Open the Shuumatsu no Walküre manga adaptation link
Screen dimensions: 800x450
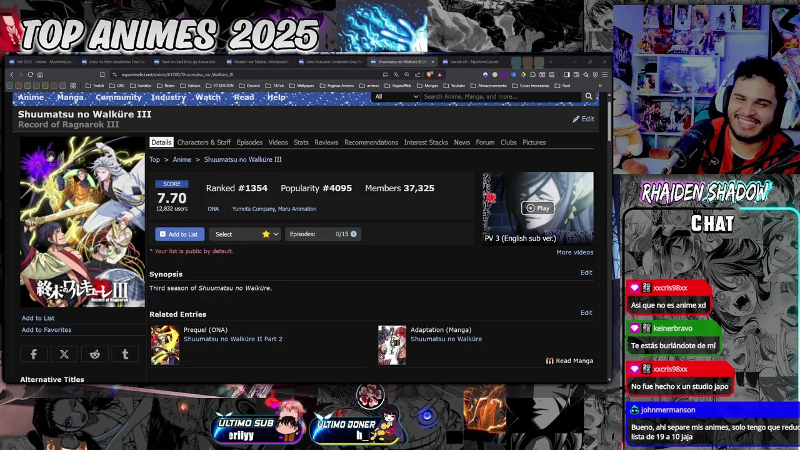(446, 339)
